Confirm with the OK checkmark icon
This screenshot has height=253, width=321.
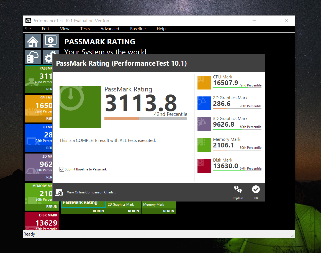256,189
